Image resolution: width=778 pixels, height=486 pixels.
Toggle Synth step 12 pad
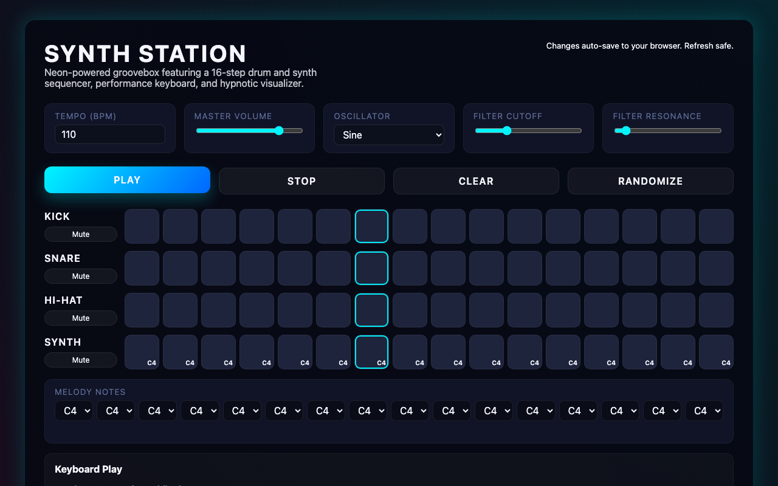click(x=563, y=352)
